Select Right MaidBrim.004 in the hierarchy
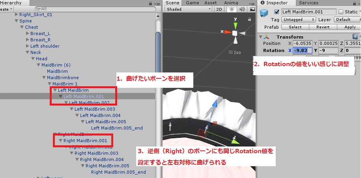The width and height of the screenshot is (361, 178). (x=102, y=159)
